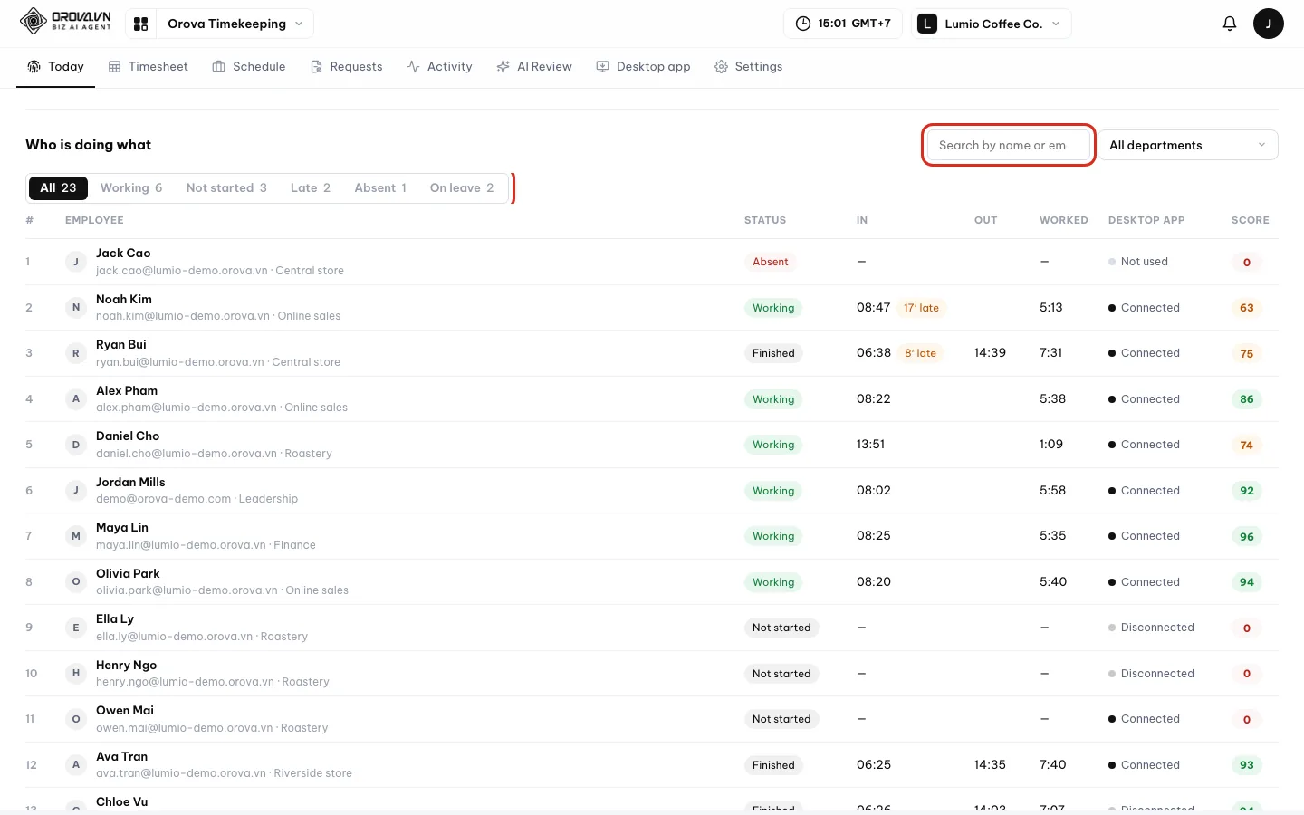
Task: Click Ava Tran's Finished status badge
Action: click(x=773, y=765)
